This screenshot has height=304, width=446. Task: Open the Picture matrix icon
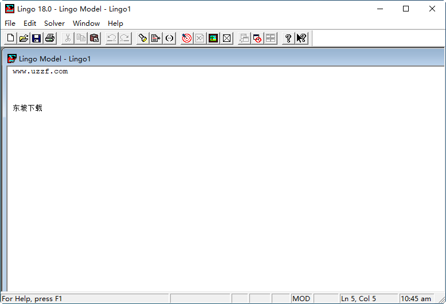(213, 38)
